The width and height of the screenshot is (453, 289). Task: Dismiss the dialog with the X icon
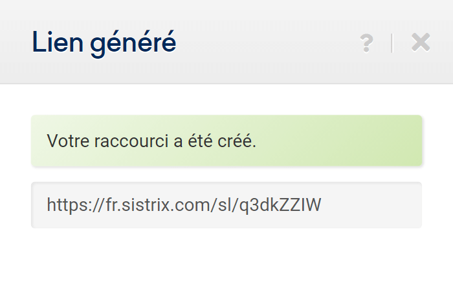(421, 43)
